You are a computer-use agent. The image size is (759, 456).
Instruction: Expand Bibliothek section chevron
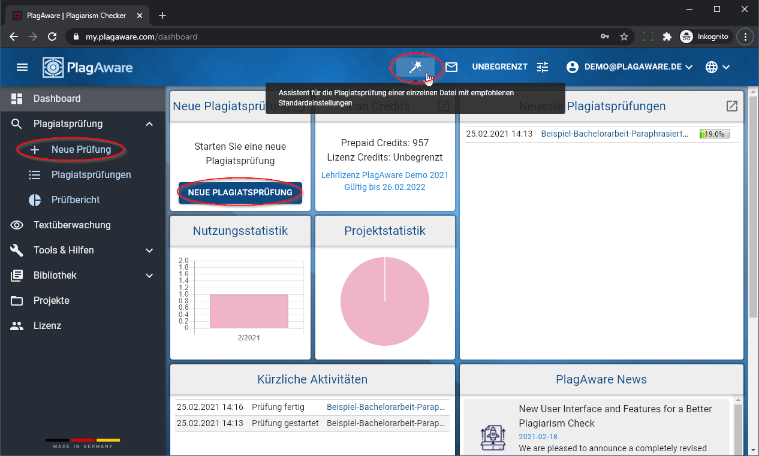click(x=149, y=276)
